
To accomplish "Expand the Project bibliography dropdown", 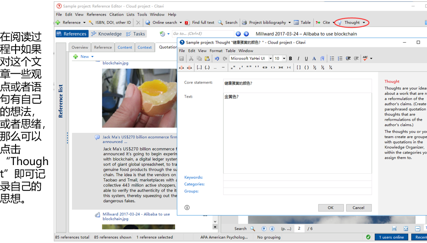I will 290,22.
